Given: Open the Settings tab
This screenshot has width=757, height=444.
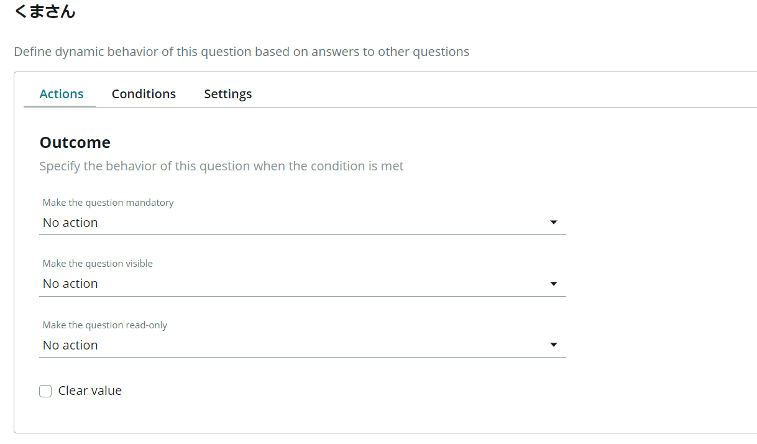Looking at the screenshot, I should tap(228, 94).
